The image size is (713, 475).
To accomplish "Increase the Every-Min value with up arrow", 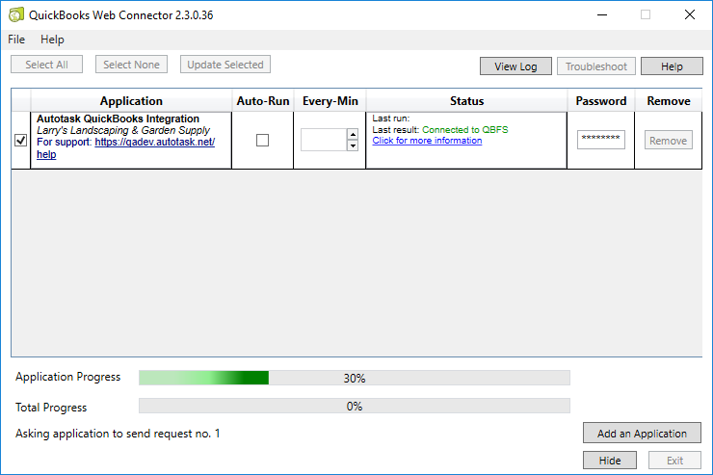I will 353,135.
